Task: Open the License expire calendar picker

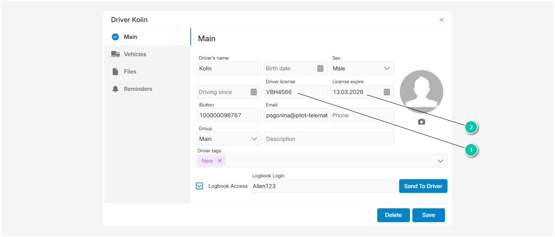Action: [386, 92]
